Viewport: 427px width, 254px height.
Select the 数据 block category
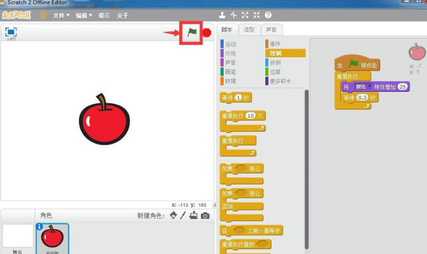(x=228, y=81)
